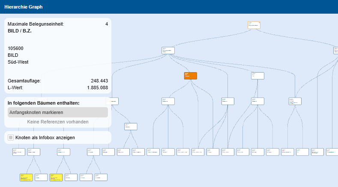Screen dimensions: 338x187
Task: Select the white node right of second yellow node
Action: [x=71, y=177]
